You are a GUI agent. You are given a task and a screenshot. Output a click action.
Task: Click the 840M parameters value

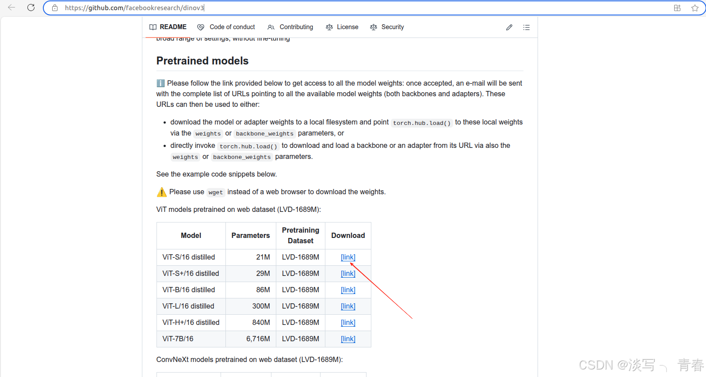(261, 323)
